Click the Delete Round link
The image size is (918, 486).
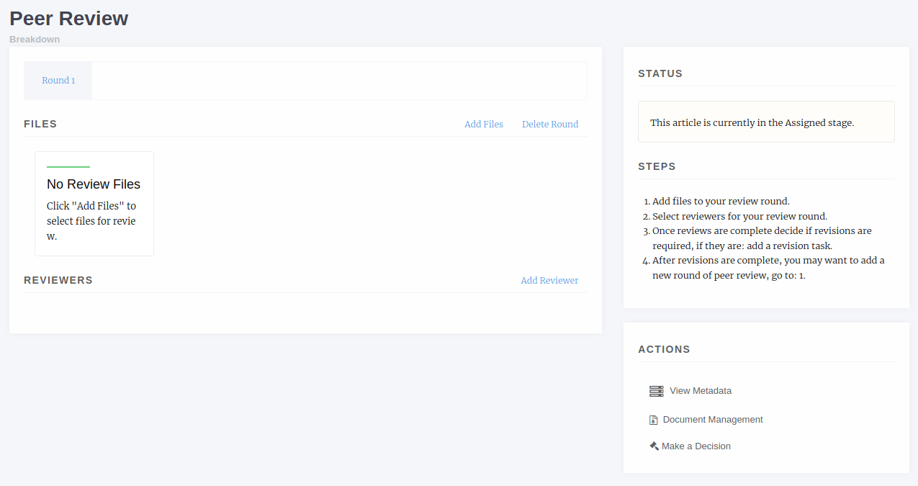tap(550, 125)
